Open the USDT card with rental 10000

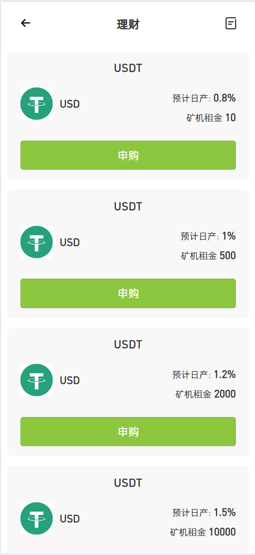(x=128, y=509)
